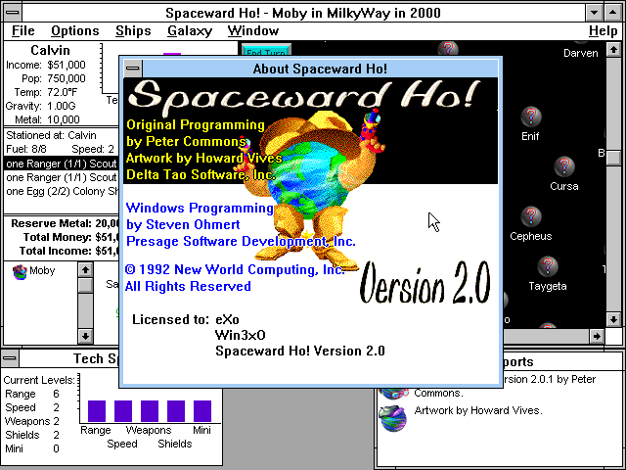
Task: Click the Darven planet label
Action: coord(580,53)
